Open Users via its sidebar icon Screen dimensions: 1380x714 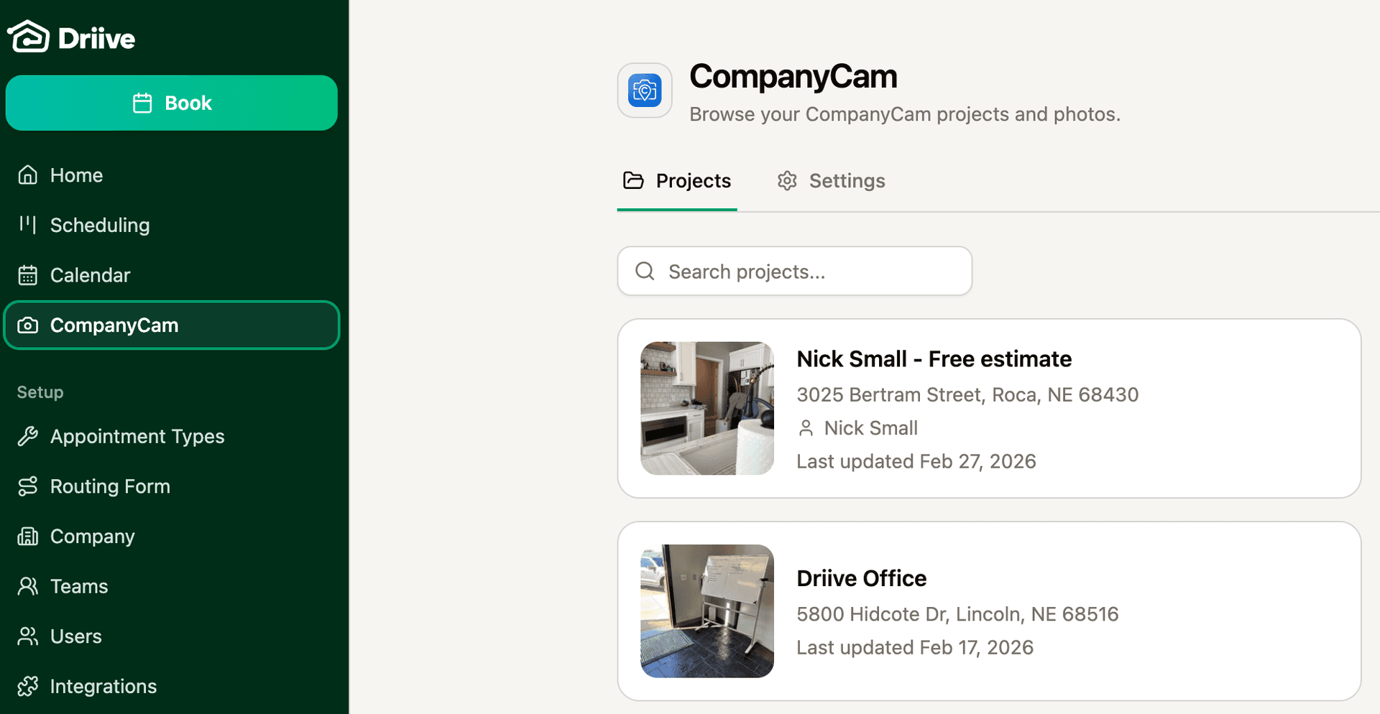click(29, 636)
